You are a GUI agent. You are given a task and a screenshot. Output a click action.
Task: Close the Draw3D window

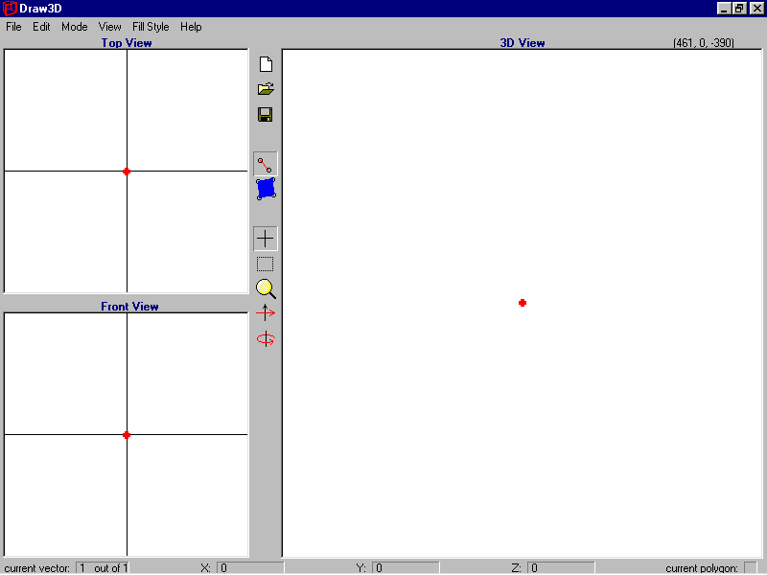(756, 9)
